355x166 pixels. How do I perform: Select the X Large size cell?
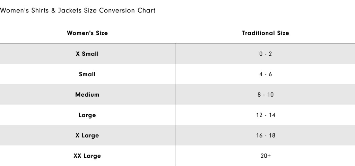pos(87,136)
